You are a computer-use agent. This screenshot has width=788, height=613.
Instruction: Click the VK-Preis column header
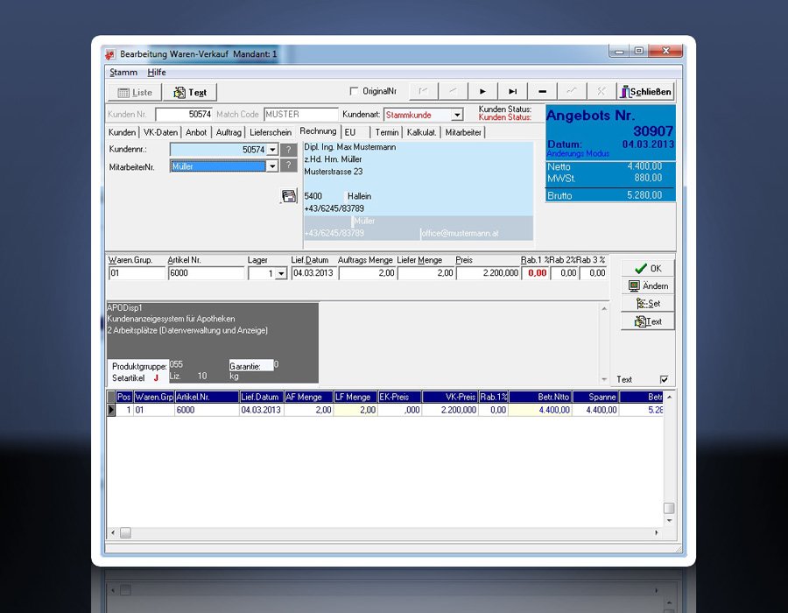click(x=449, y=397)
